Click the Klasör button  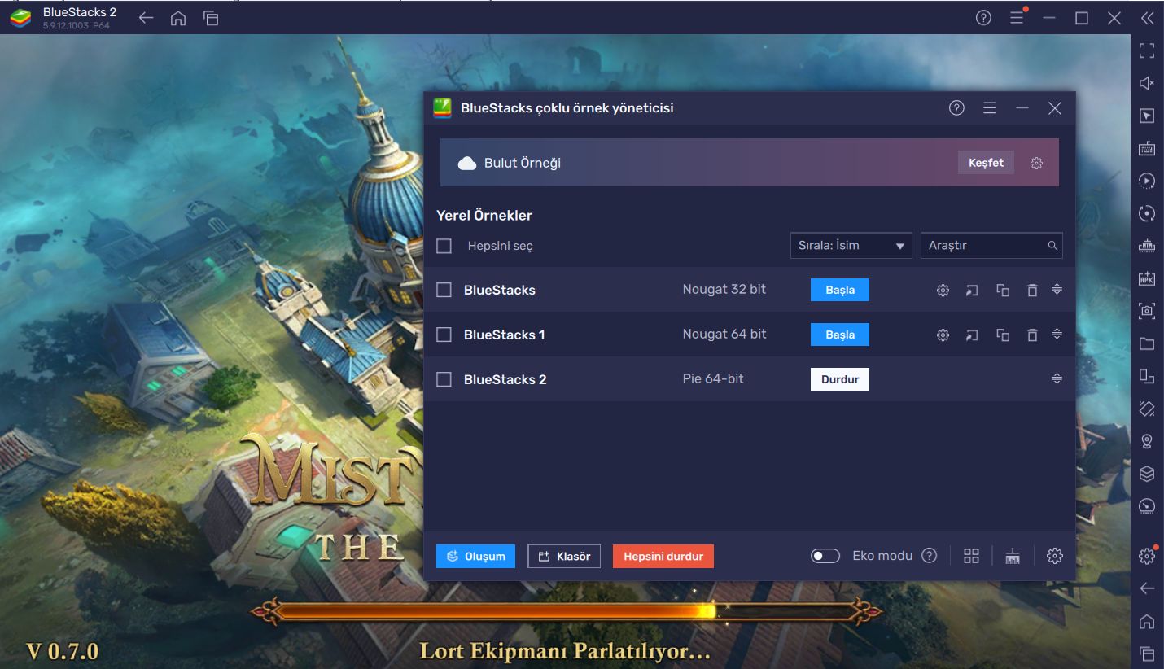[565, 557]
